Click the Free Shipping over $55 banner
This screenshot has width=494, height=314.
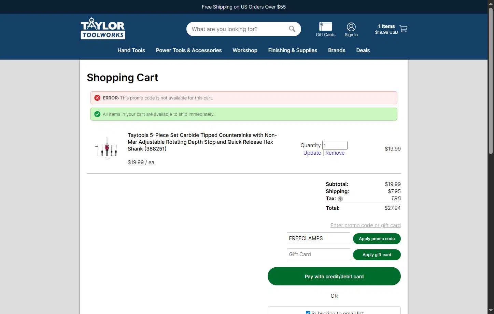(x=244, y=7)
